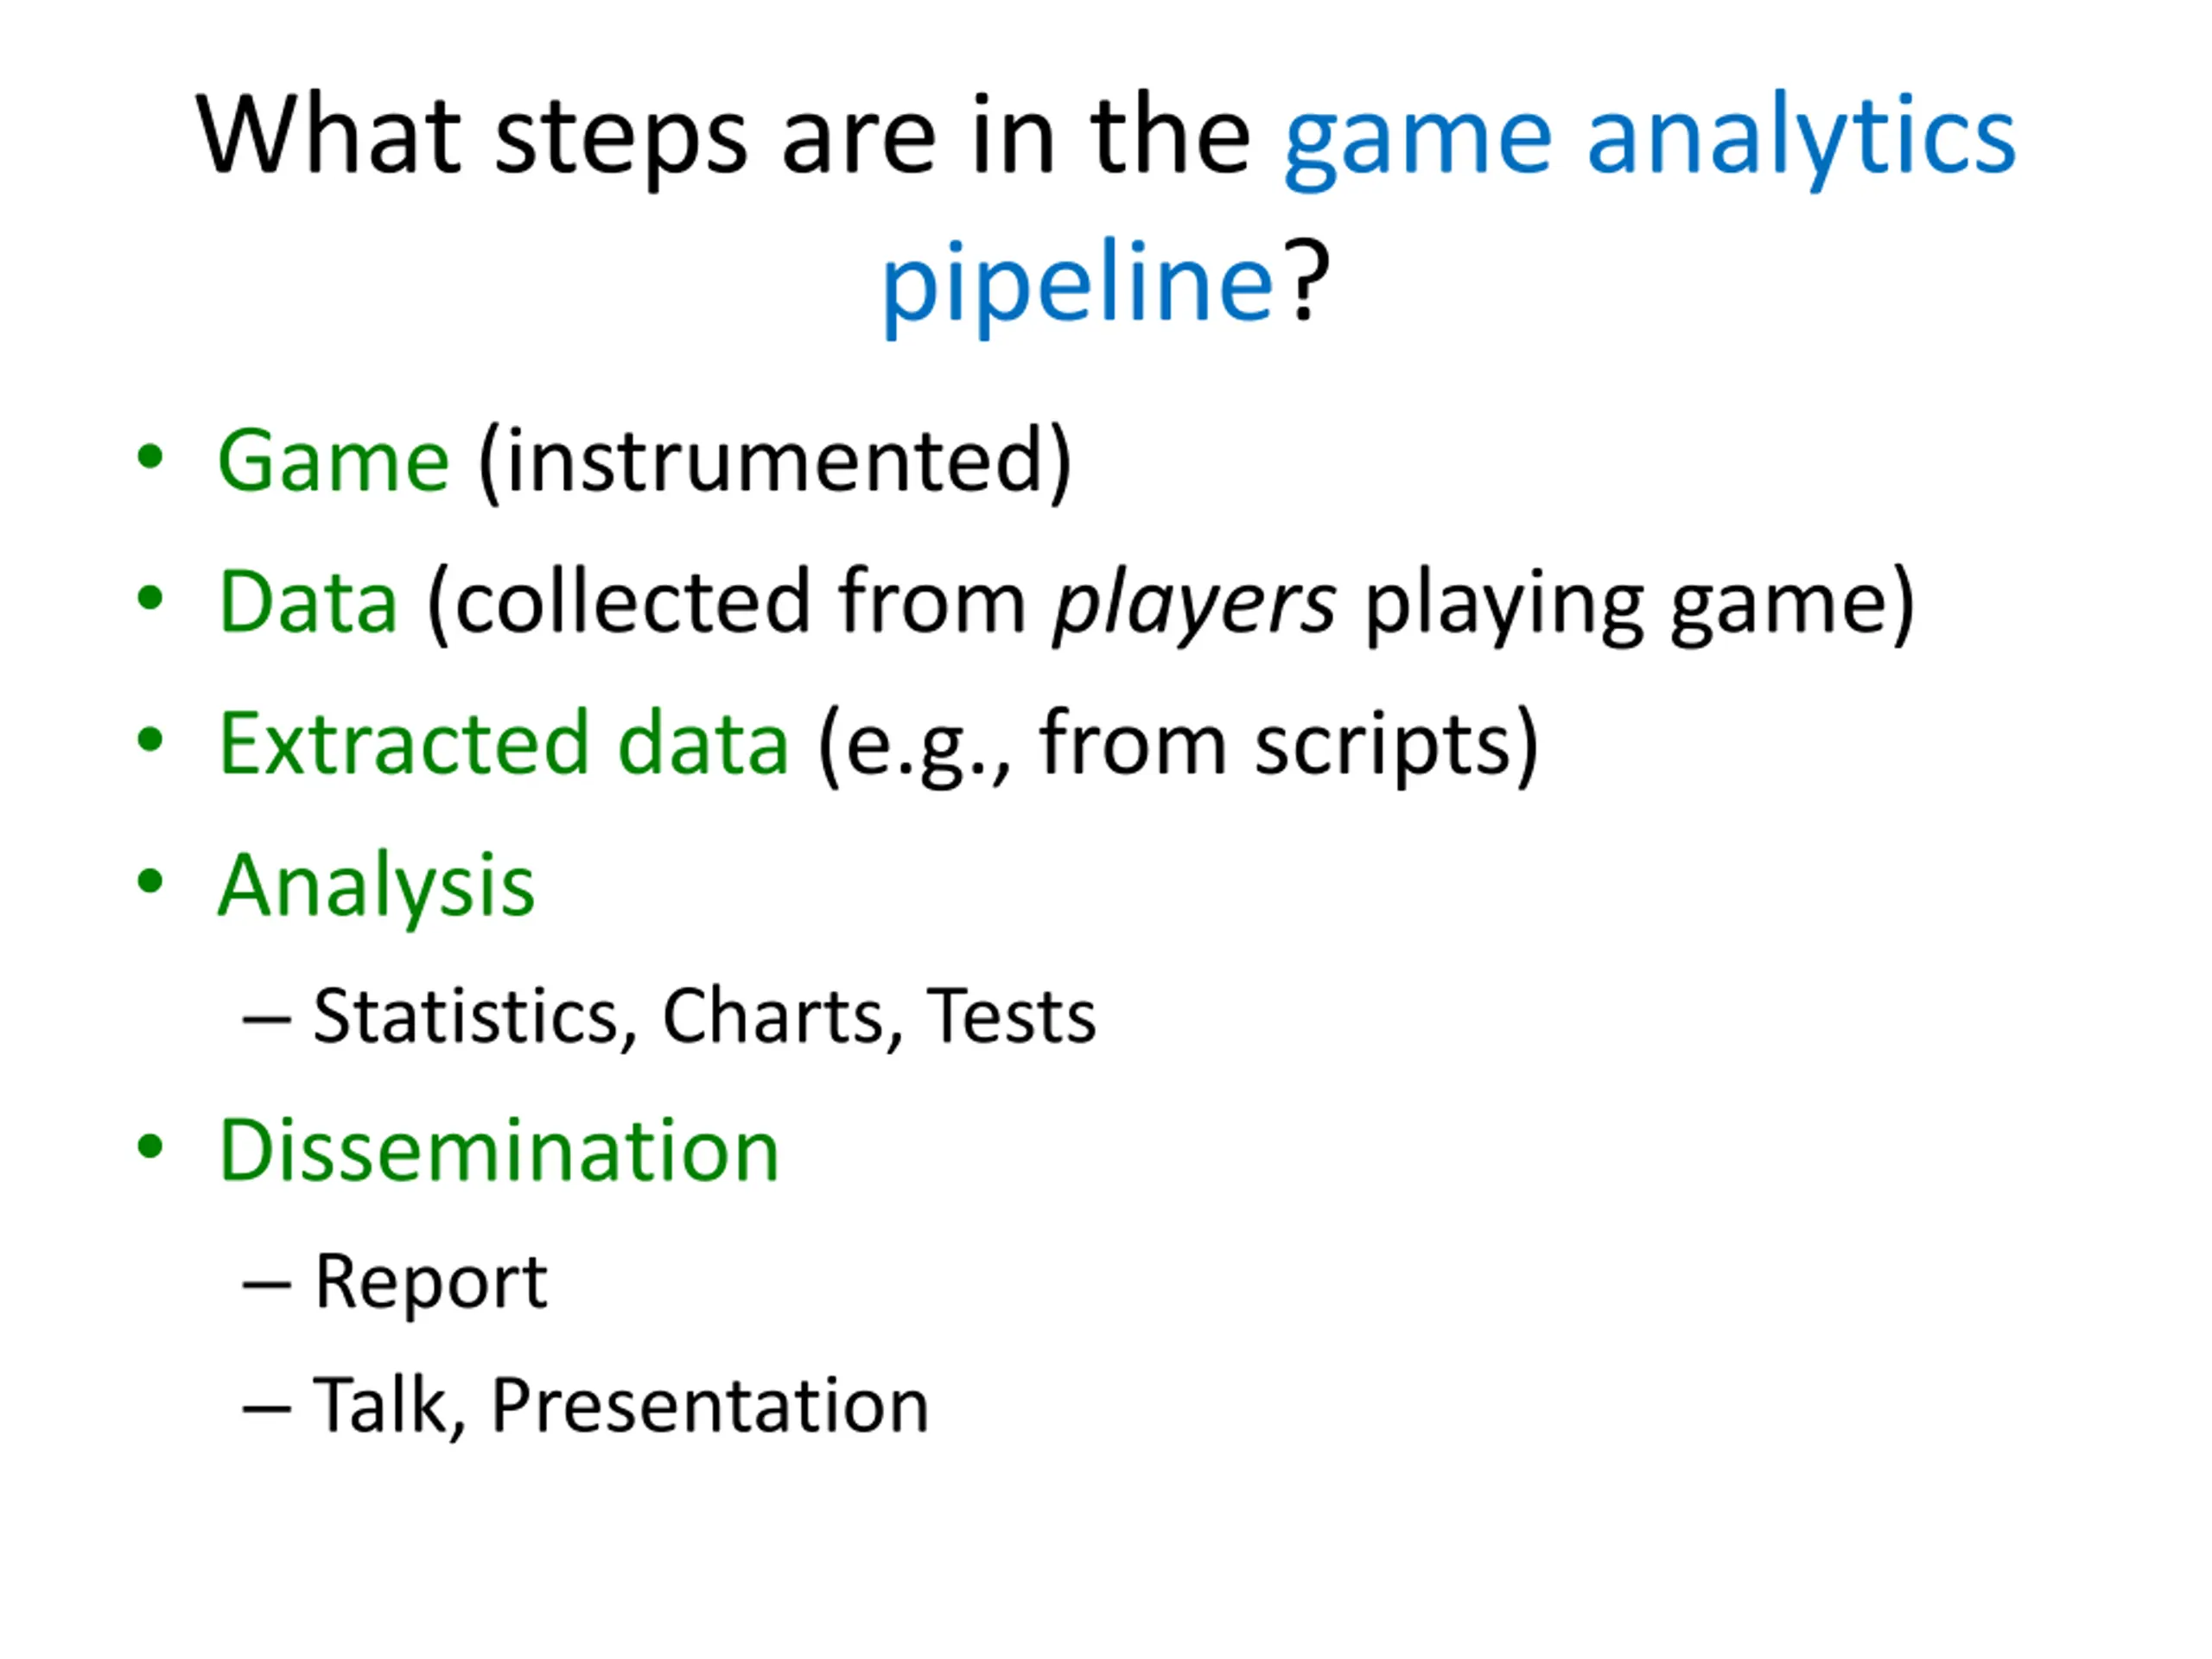Click the bullet dot before 'Analysis'

pyautogui.click(x=150, y=882)
